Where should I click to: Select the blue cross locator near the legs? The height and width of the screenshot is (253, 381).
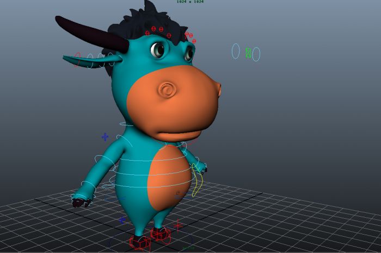pos(122,220)
